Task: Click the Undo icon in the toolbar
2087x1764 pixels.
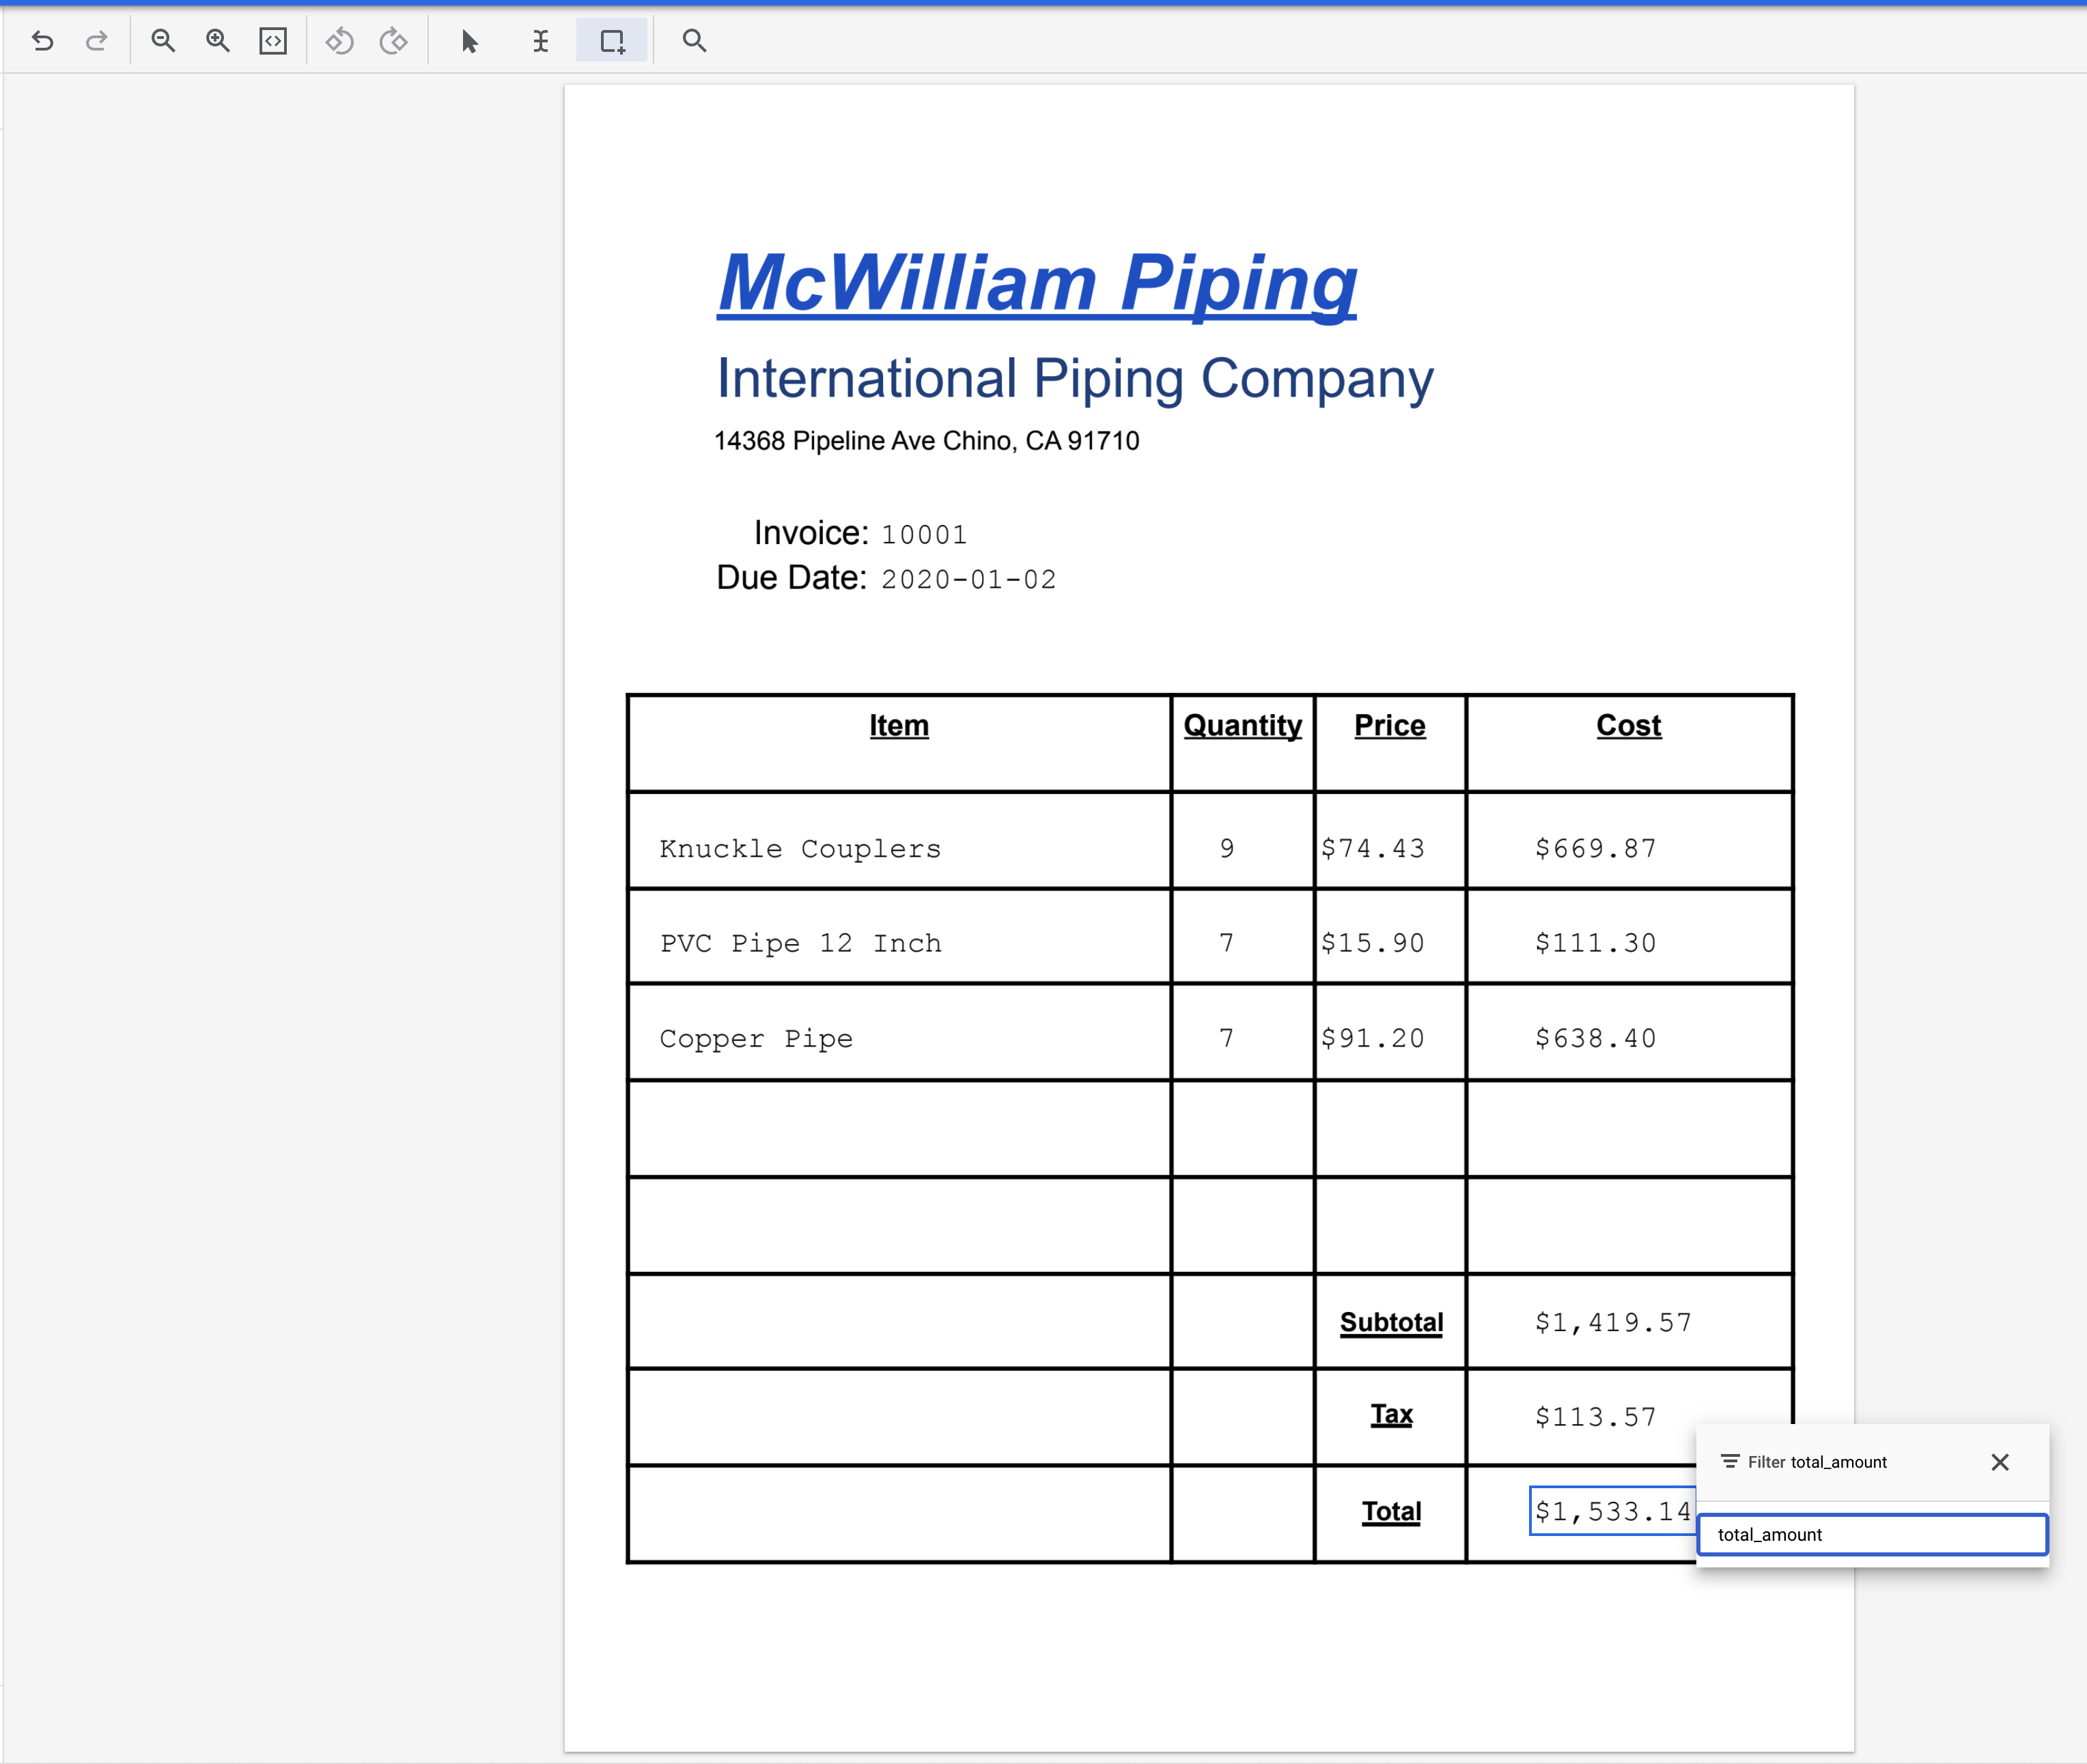Action: [42, 41]
